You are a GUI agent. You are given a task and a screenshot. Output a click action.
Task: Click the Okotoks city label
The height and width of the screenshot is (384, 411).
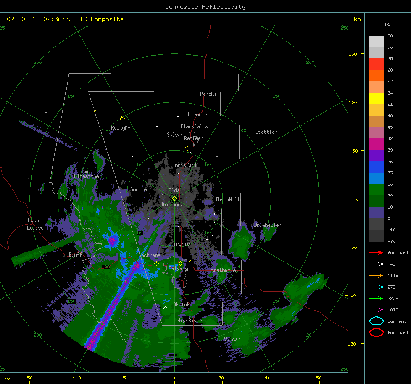coord(183,305)
